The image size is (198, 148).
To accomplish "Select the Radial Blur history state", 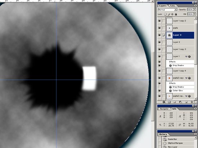I will pos(172,139).
